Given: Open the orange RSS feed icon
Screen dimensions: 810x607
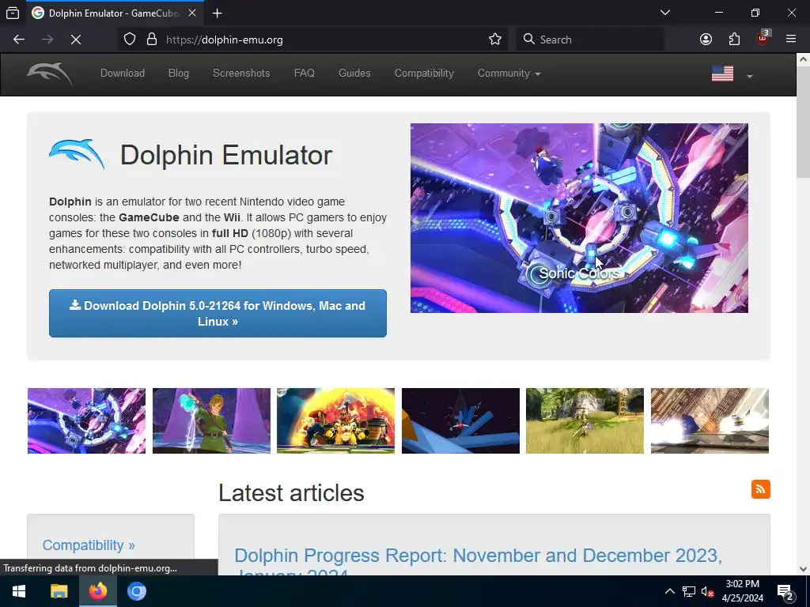Looking at the screenshot, I should [760, 489].
